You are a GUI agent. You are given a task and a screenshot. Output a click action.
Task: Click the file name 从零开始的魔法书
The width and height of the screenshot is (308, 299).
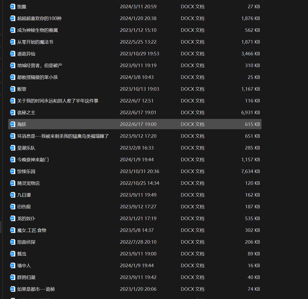pos(35,42)
